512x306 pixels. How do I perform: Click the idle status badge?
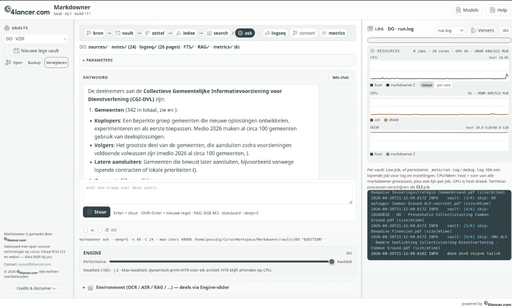click(x=505, y=30)
